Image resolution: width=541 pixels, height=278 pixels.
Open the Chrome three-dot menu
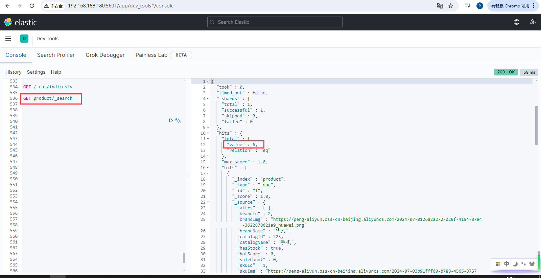click(x=534, y=6)
